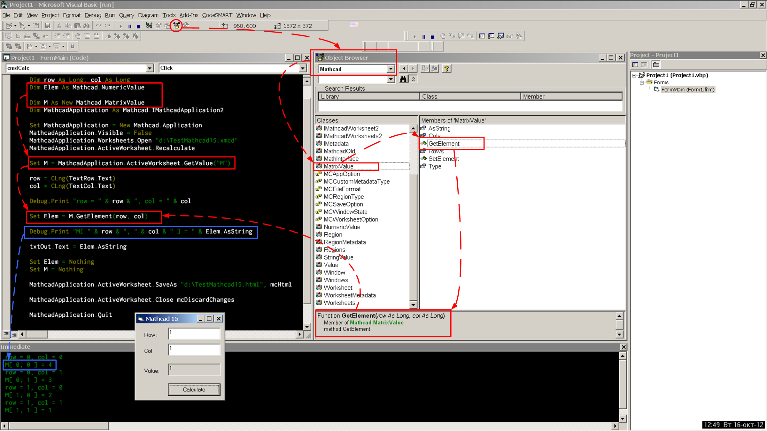The height and width of the screenshot is (431, 767).
Task: Select SetElement in Members of MatrixValue
Action: [x=444, y=159]
